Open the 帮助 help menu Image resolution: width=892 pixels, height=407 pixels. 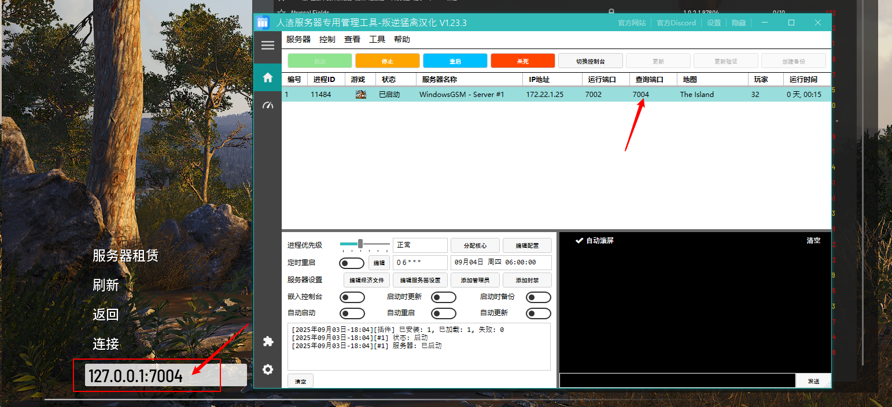[403, 39]
